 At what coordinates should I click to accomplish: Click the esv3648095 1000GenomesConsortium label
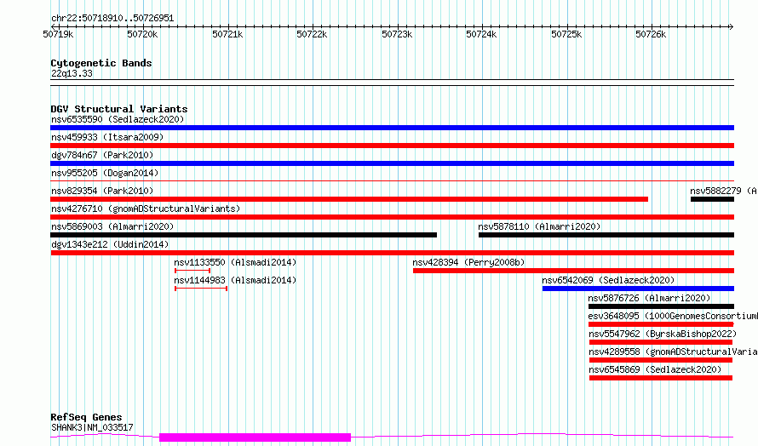pos(673,316)
